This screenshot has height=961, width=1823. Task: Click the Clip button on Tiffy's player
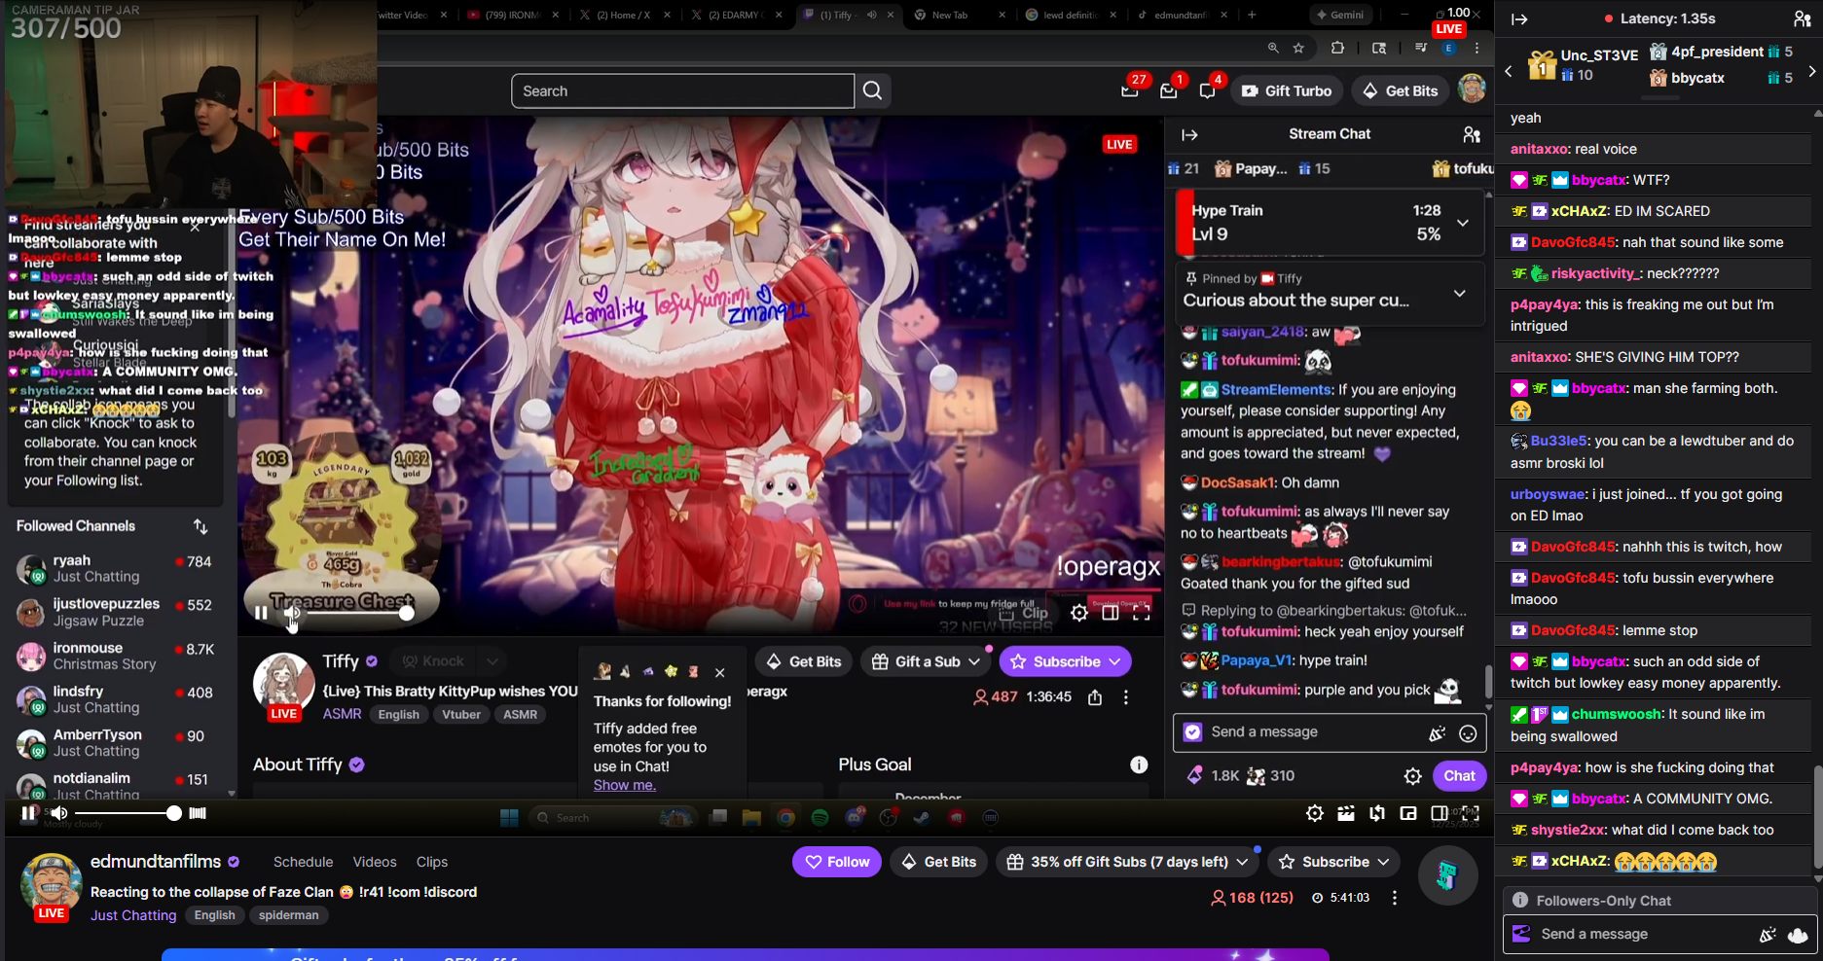coord(1024,613)
